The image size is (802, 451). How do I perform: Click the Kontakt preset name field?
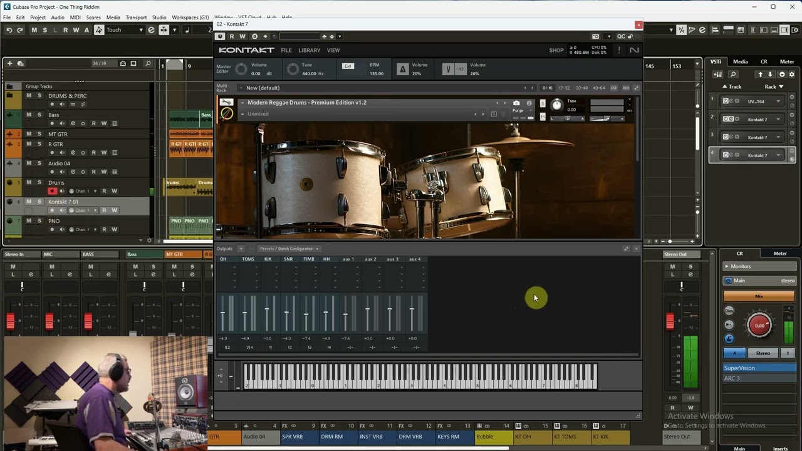pyautogui.click(x=299, y=36)
